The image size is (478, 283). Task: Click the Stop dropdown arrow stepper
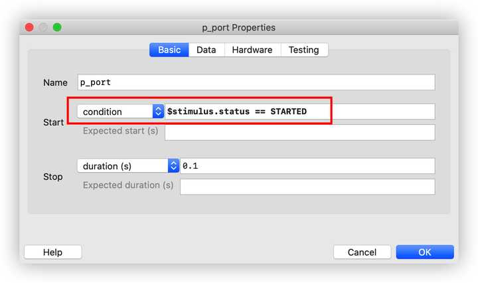click(173, 165)
